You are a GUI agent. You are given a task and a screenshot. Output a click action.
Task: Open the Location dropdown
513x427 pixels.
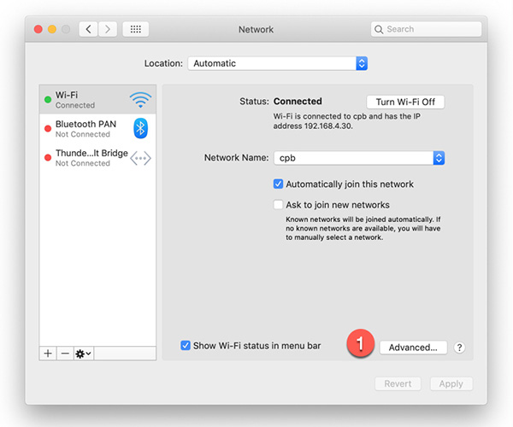tap(278, 63)
